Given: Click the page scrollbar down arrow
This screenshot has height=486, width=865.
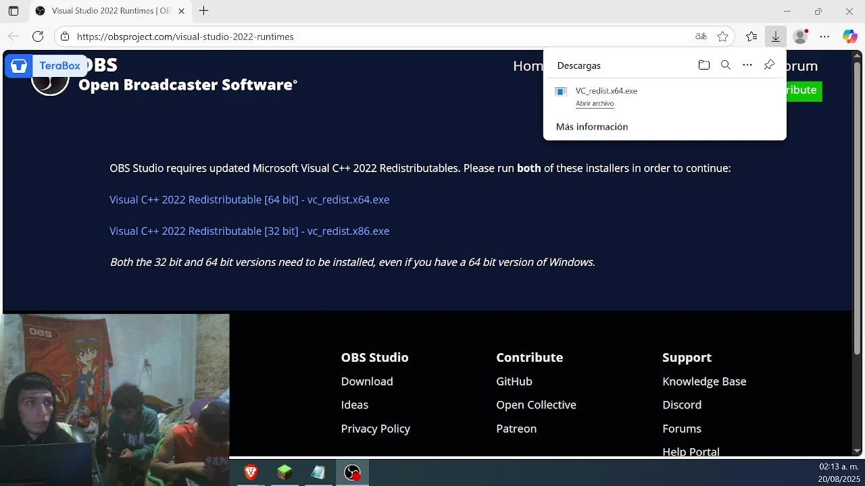Looking at the screenshot, I should 858,451.
